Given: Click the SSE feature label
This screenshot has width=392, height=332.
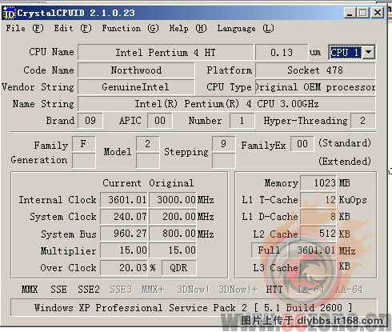Looking at the screenshot, I should [58, 290].
